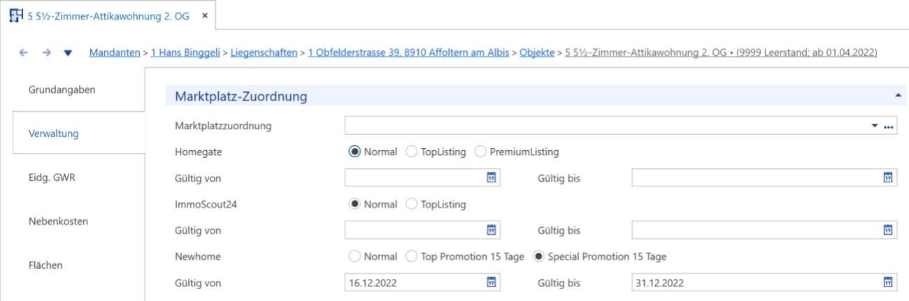Screen dimensions: 909x301
Task: Open the Obfelderstrasse 39 breadcrumb link
Action: [x=408, y=52]
